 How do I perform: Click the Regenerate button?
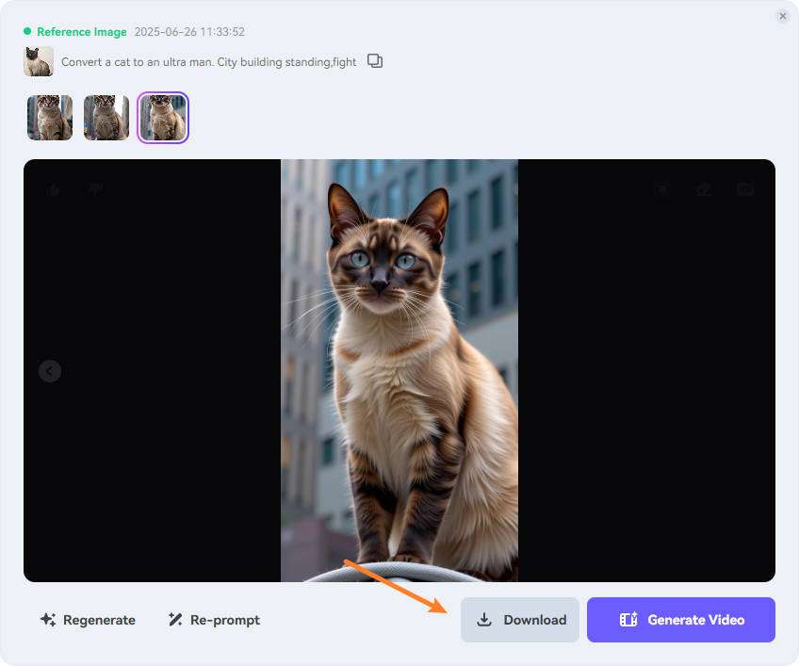tap(88, 620)
